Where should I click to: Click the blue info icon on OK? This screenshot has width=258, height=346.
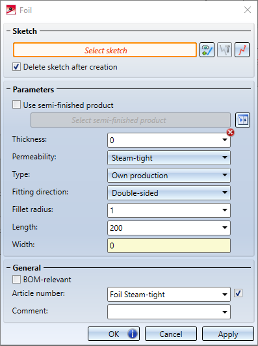point(133,334)
